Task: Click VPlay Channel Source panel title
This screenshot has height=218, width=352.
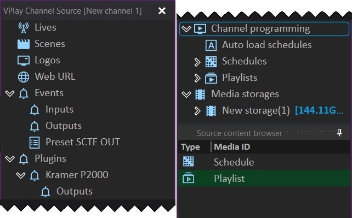Action: point(72,11)
